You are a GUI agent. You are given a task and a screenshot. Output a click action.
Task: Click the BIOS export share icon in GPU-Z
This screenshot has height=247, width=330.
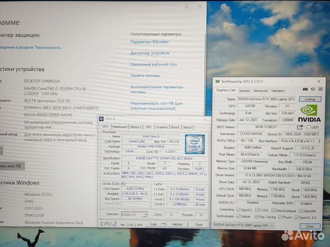[300, 127]
